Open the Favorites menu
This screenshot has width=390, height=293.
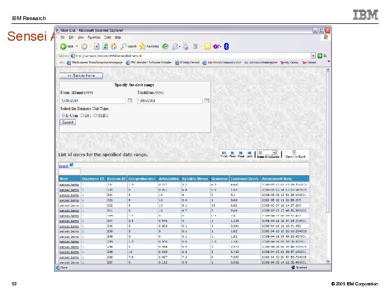[94, 37]
